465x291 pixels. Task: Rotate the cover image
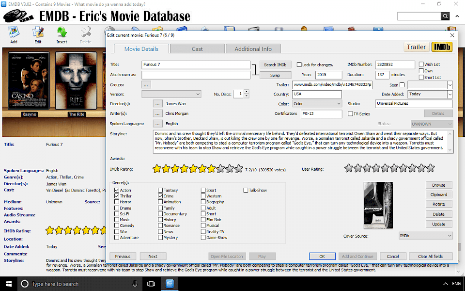439,204
